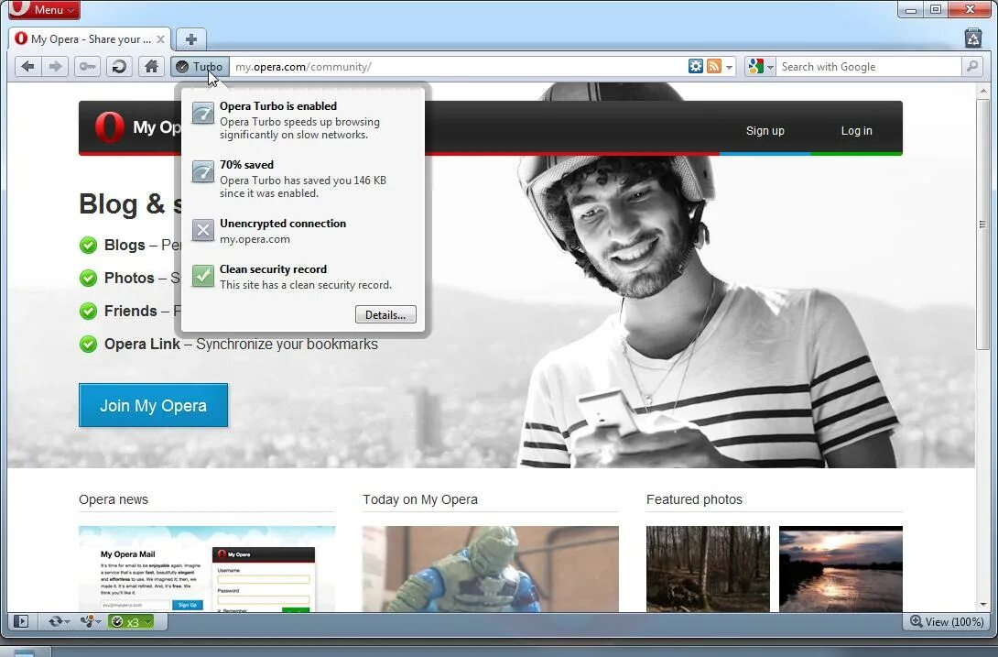Screen dimensions: 998x657
Task: Click the Clean security record checkmark icon
Action: [203, 276]
